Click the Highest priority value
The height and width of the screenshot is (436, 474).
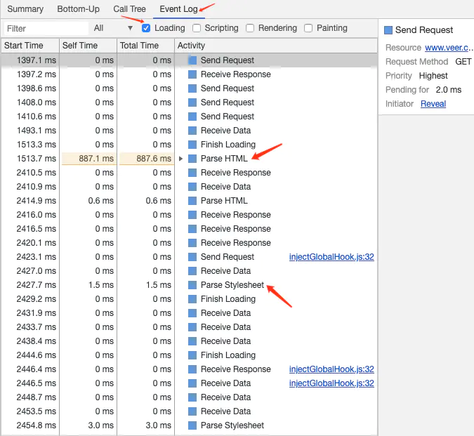point(433,76)
